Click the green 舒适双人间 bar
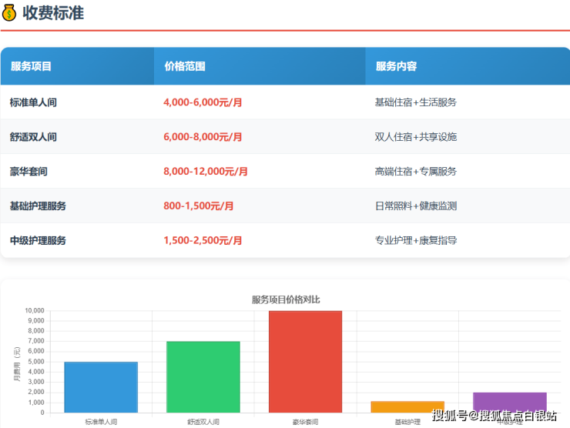 tap(203, 377)
